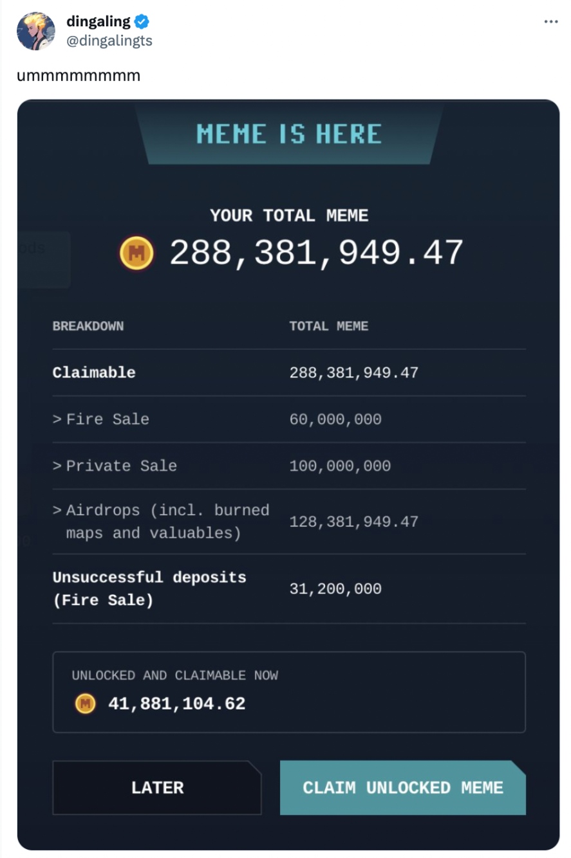The width and height of the screenshot is (571, 858).
Task: Click the large MEME coin icon
Action: pyautogui.click(x=136, y=253)
